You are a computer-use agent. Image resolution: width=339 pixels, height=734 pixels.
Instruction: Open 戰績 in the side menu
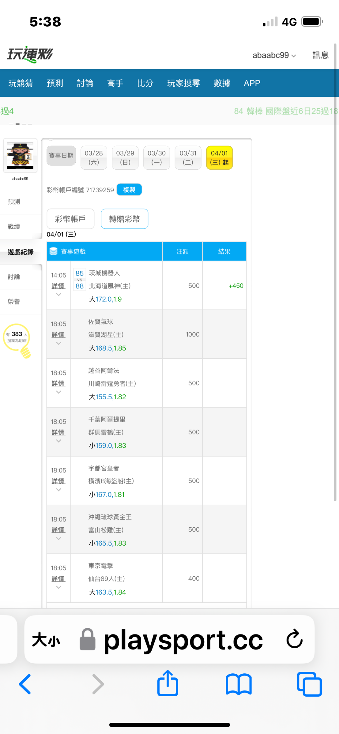pos(14,226)
